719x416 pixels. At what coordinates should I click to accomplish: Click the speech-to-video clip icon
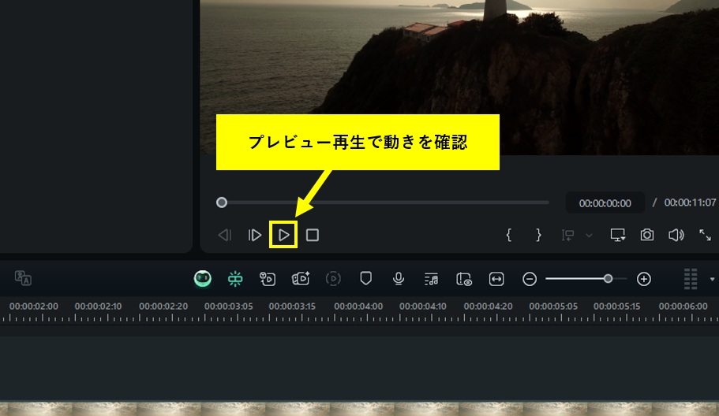[x=268, y=279]
